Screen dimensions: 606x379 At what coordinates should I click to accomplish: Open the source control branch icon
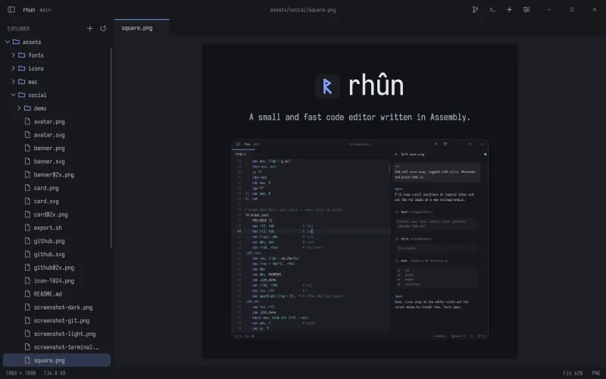[475, 10]
